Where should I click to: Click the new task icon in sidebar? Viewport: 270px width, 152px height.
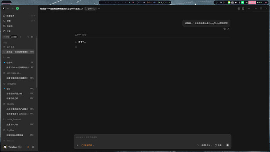(4, 16)
